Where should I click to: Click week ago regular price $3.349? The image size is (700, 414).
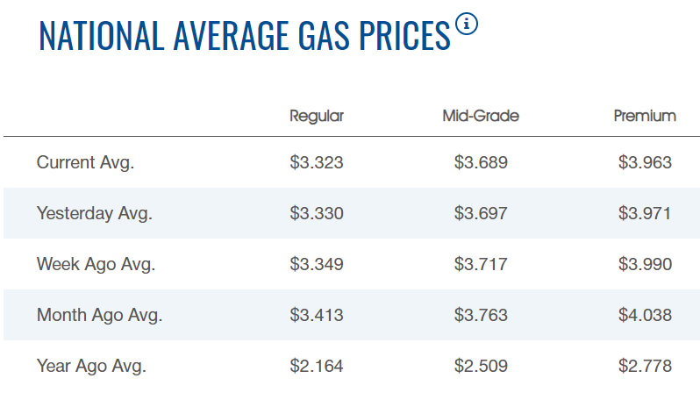click(x=317, y=264)
